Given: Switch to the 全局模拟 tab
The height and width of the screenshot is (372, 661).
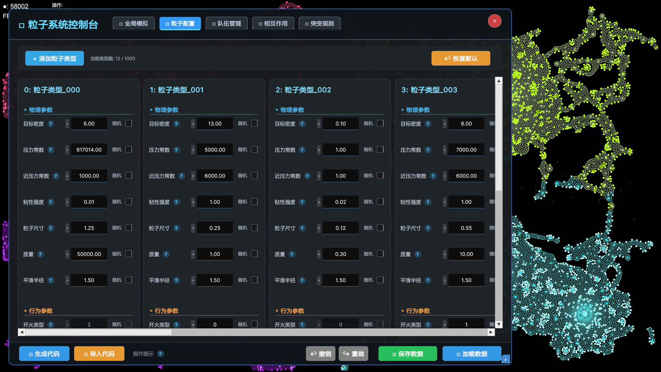Looking at the screenshot, I should pos(134,23).
